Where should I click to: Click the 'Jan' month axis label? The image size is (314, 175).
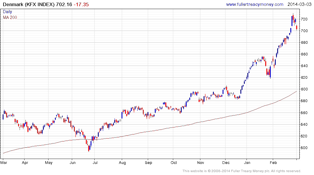point(247,162)
